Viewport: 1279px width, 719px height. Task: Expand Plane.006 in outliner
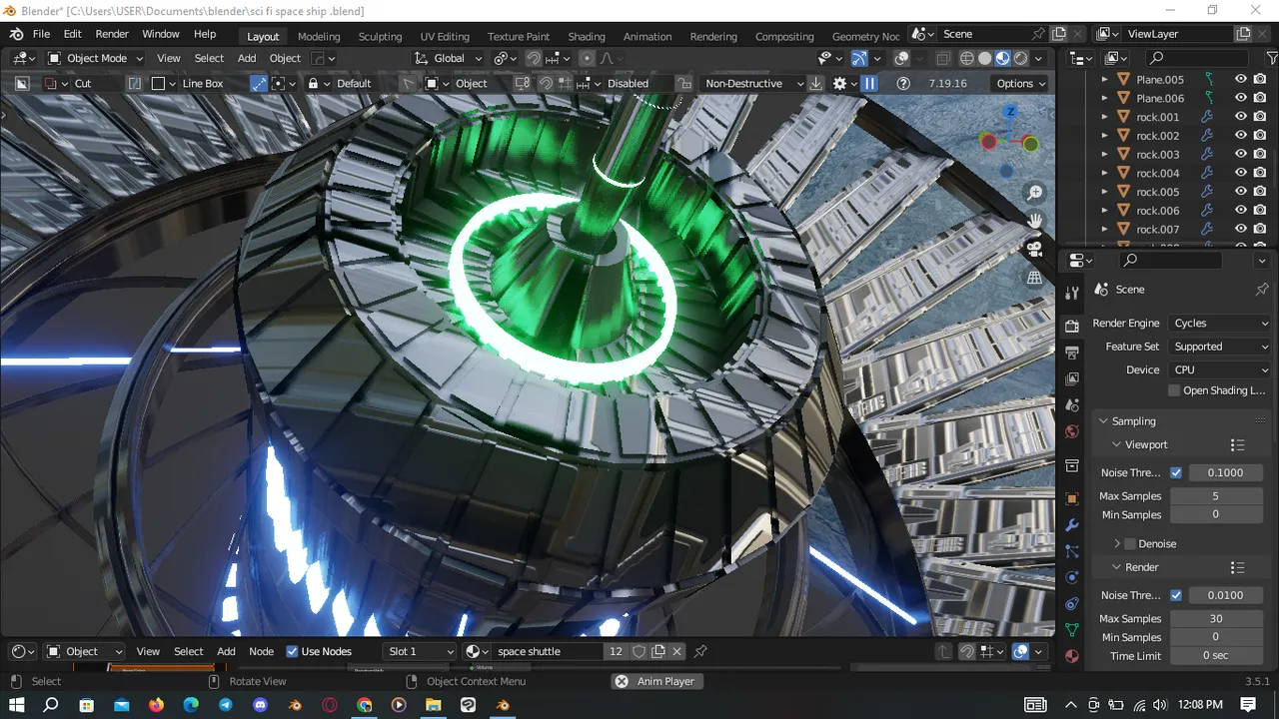(1104, 98)
